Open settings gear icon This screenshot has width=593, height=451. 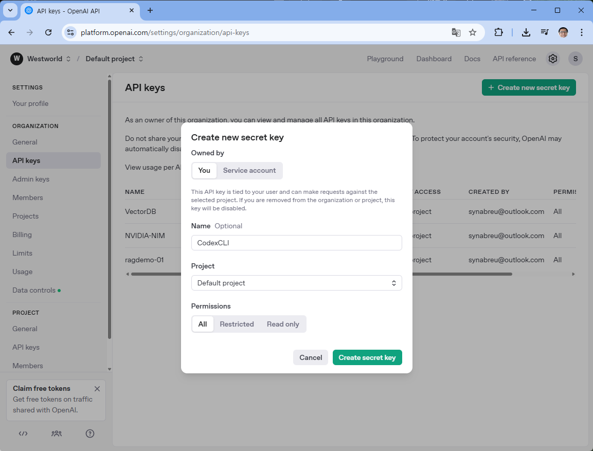tap(553, 59)
